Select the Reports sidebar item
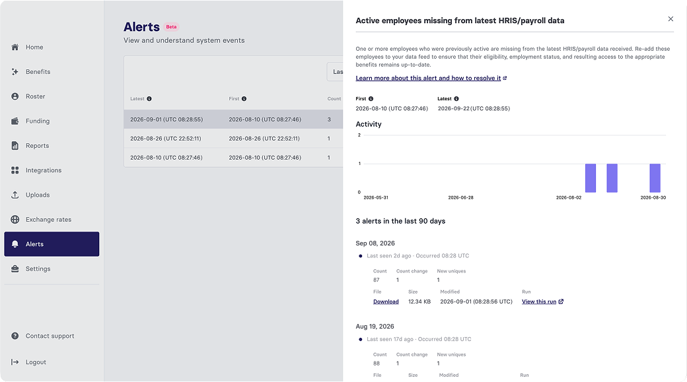687x382 pixels. coord(37,146)
